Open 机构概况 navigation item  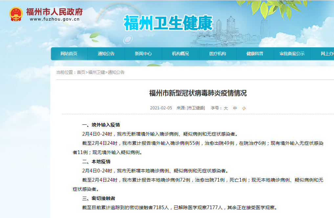click(x=180, y=54)
